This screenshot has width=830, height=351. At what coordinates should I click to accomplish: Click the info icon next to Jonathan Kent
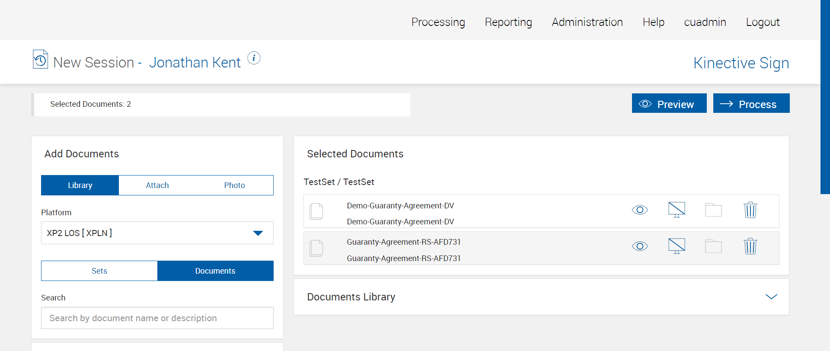(254, 58)
